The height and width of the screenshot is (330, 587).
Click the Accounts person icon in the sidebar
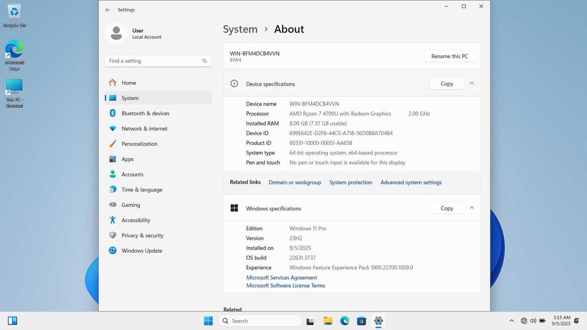[x=112, y=174]
